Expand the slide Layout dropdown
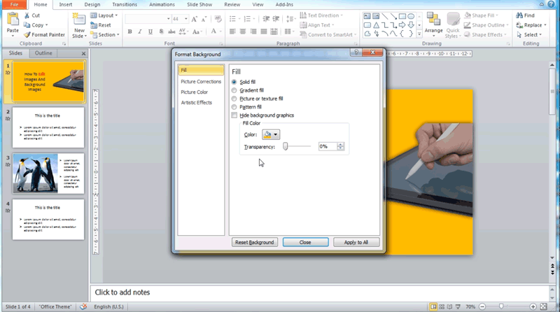Screen dimensions: 560x312 106,15
